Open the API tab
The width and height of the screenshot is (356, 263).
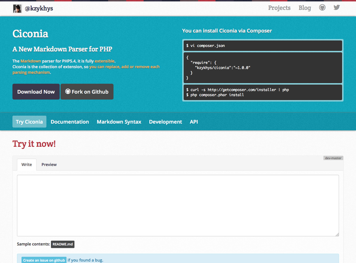tap(194, 122)
